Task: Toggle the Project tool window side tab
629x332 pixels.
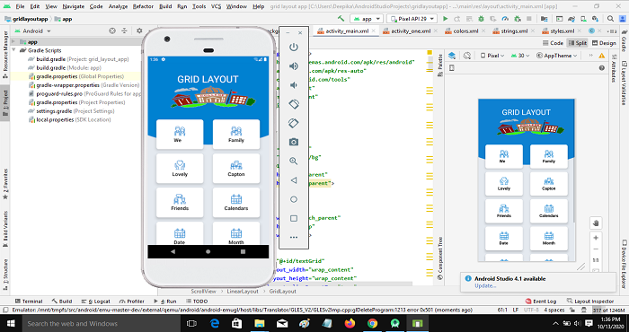Action: (5, 103)
